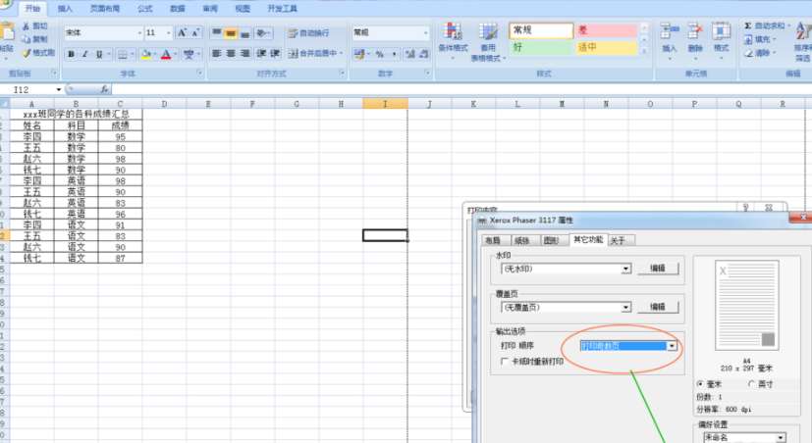The width and height of the screenshot is (812, 443).
Task: Open the watermark (无水印) dropdown
Action: point(626,269)
